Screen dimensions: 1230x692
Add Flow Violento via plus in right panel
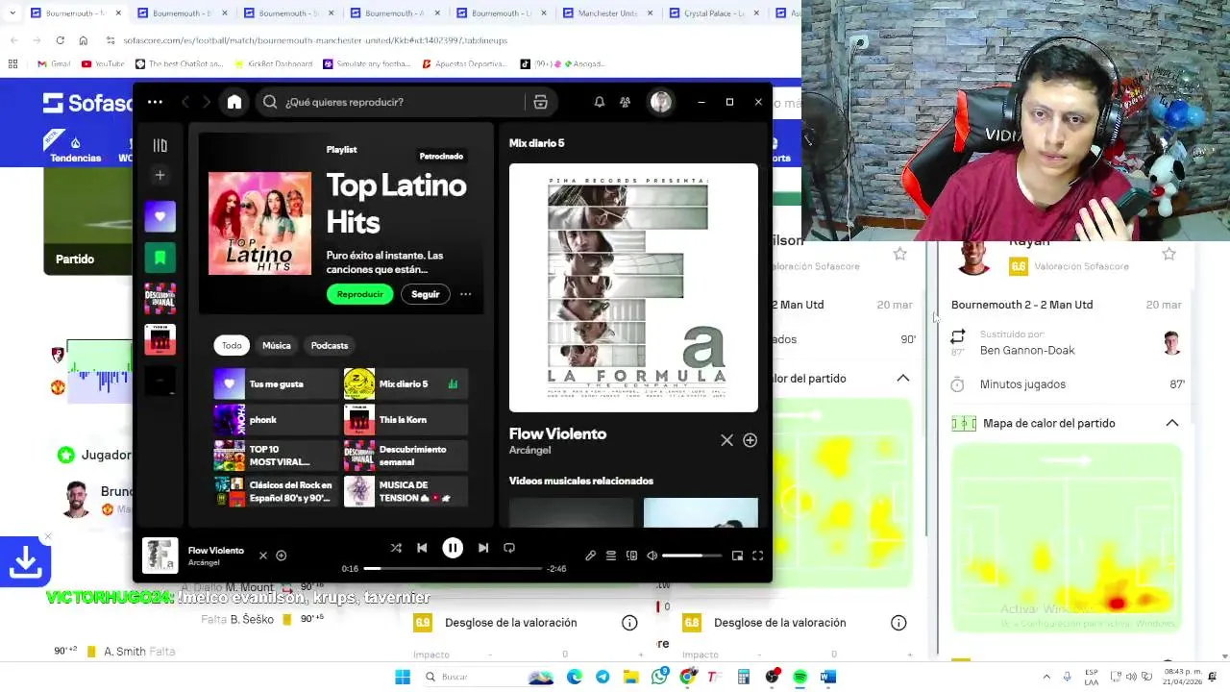[750, 440]
